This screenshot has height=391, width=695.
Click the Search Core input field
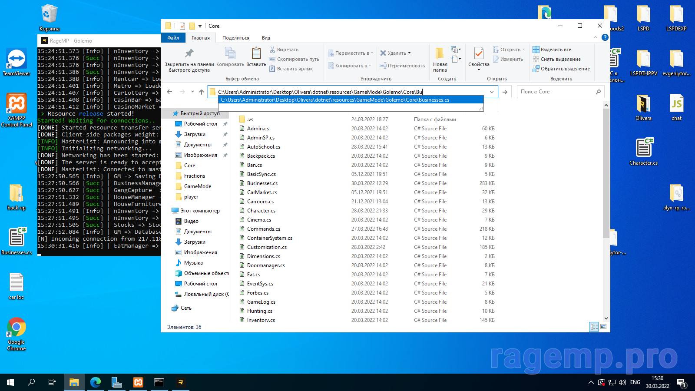556,92
